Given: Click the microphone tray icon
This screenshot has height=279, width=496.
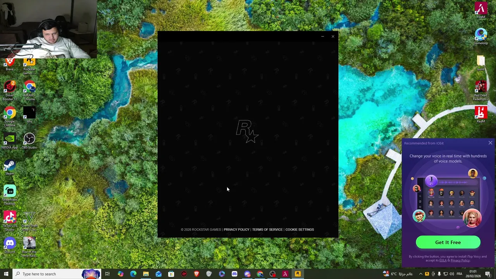Looking at the screenshot, I should [439, 274].
